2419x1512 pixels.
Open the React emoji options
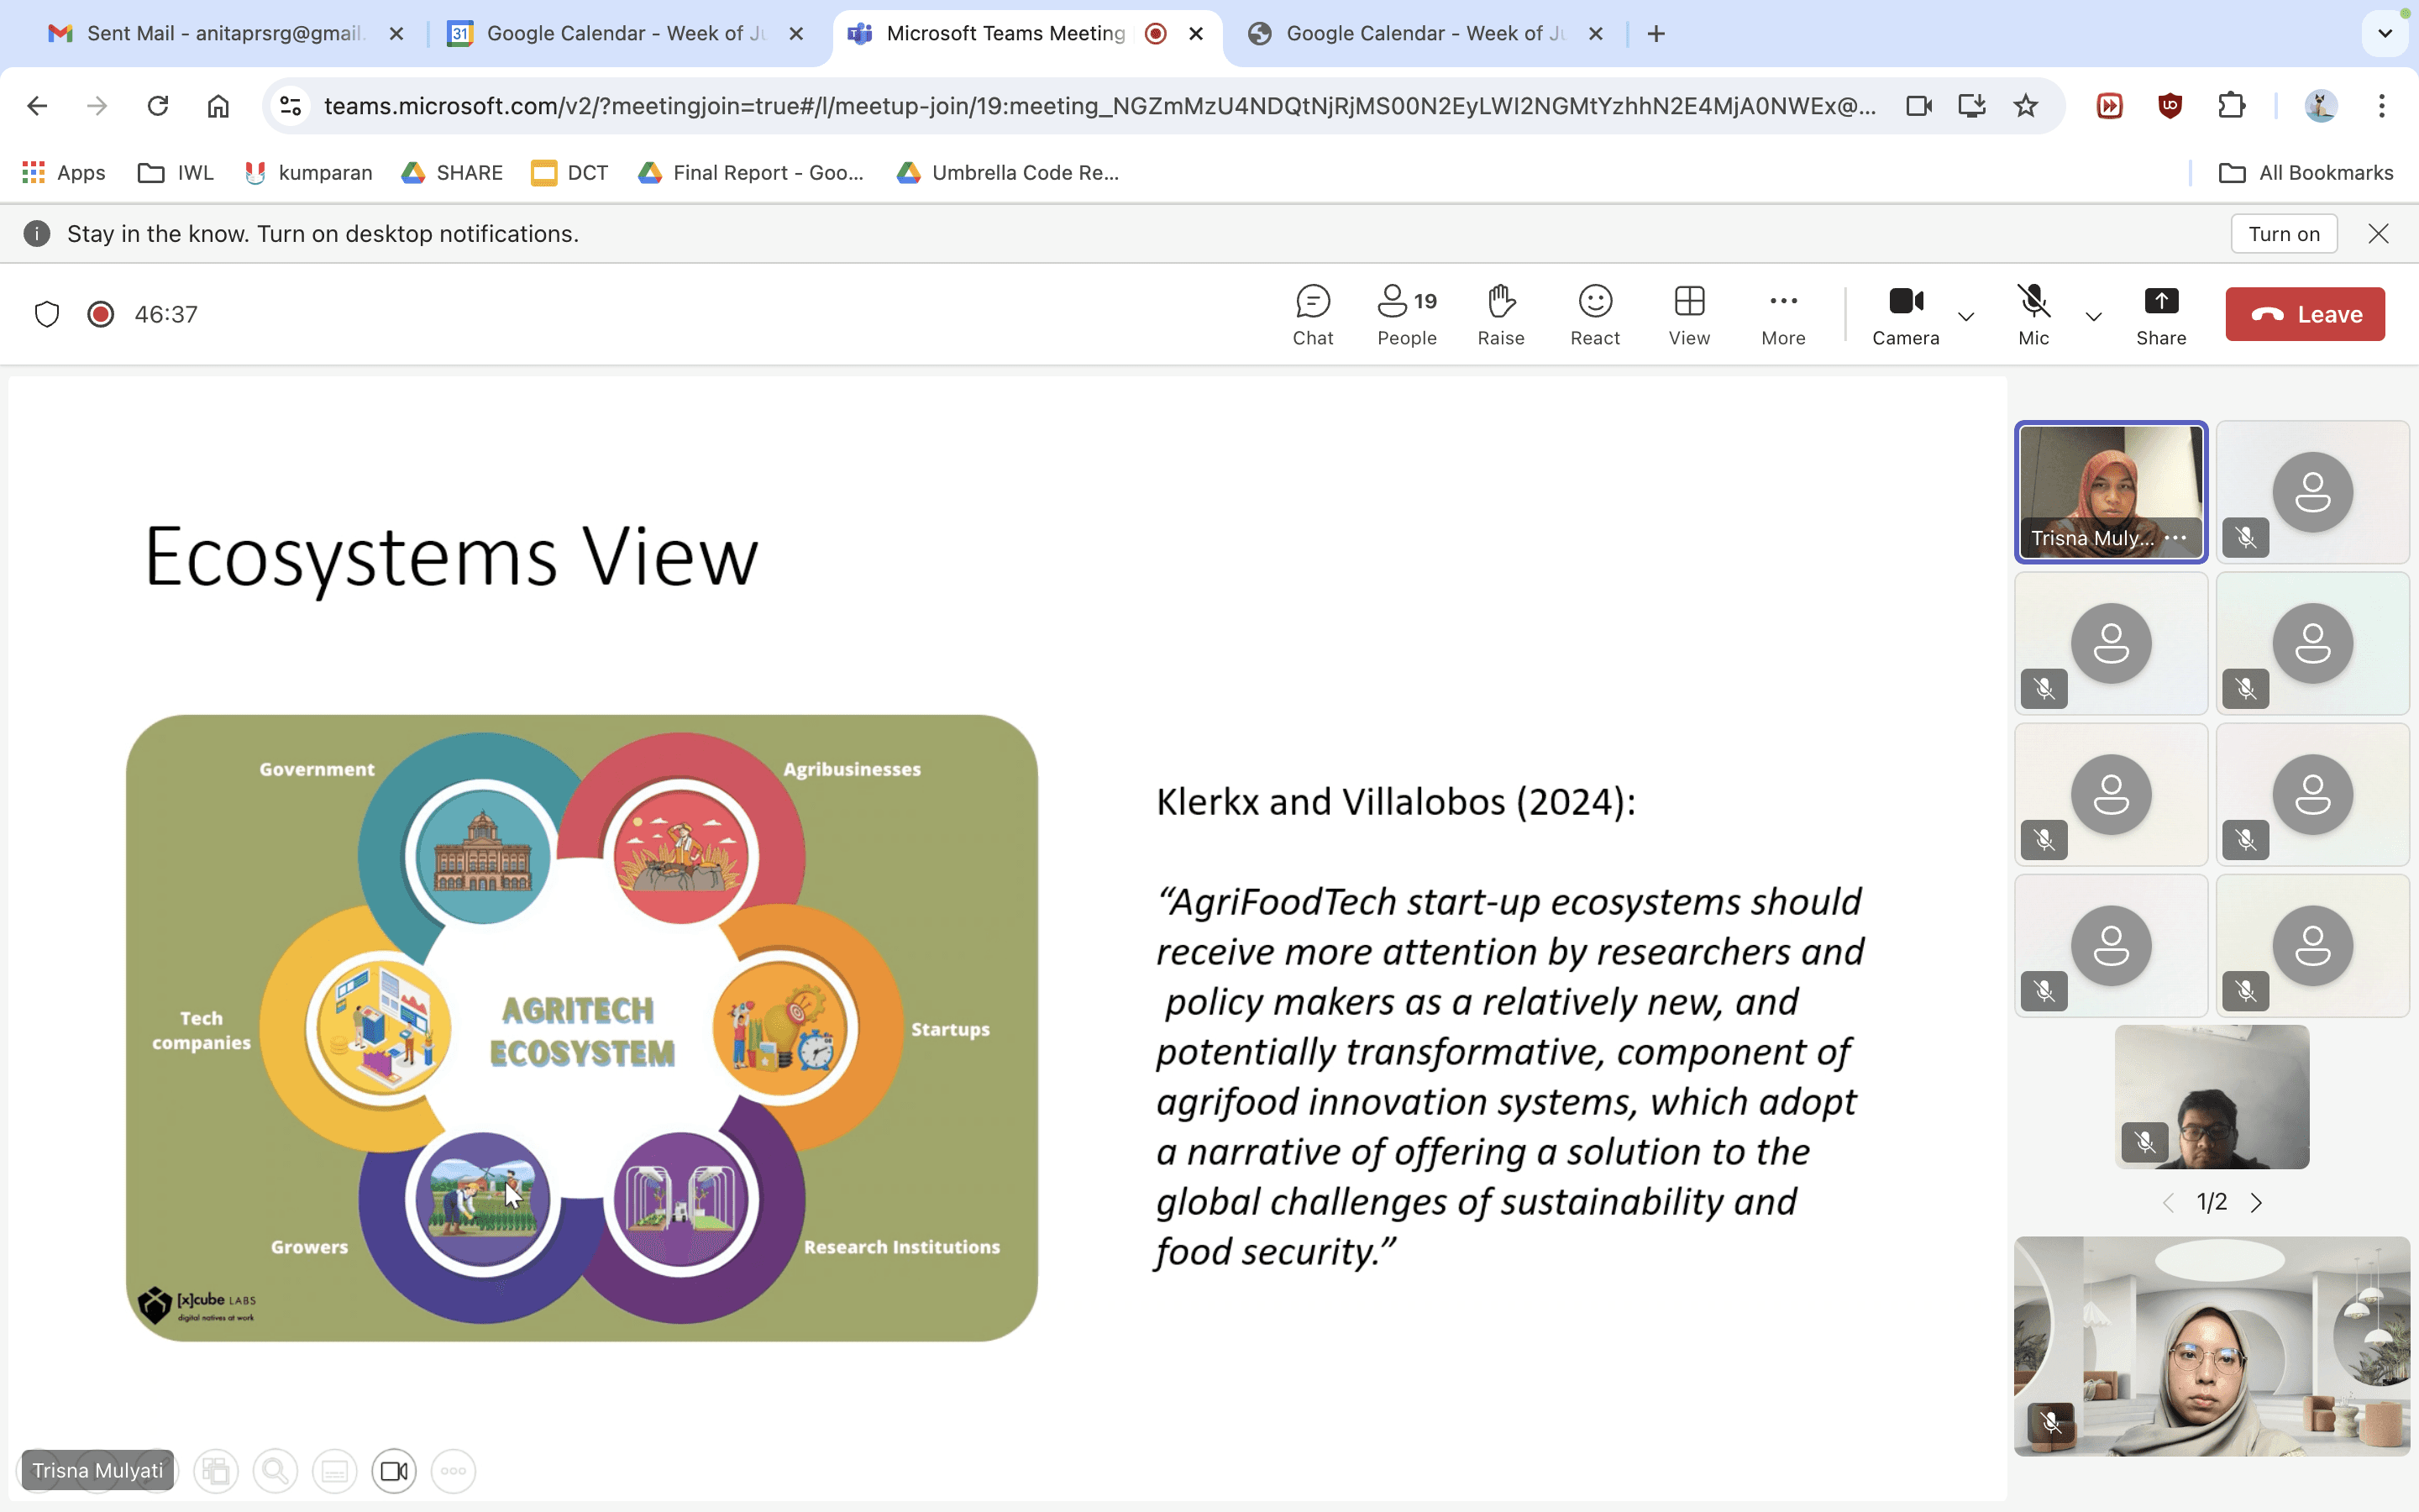pyautogui.click(x=1594, y=315)
